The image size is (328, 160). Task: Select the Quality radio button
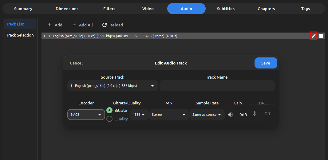109,119
